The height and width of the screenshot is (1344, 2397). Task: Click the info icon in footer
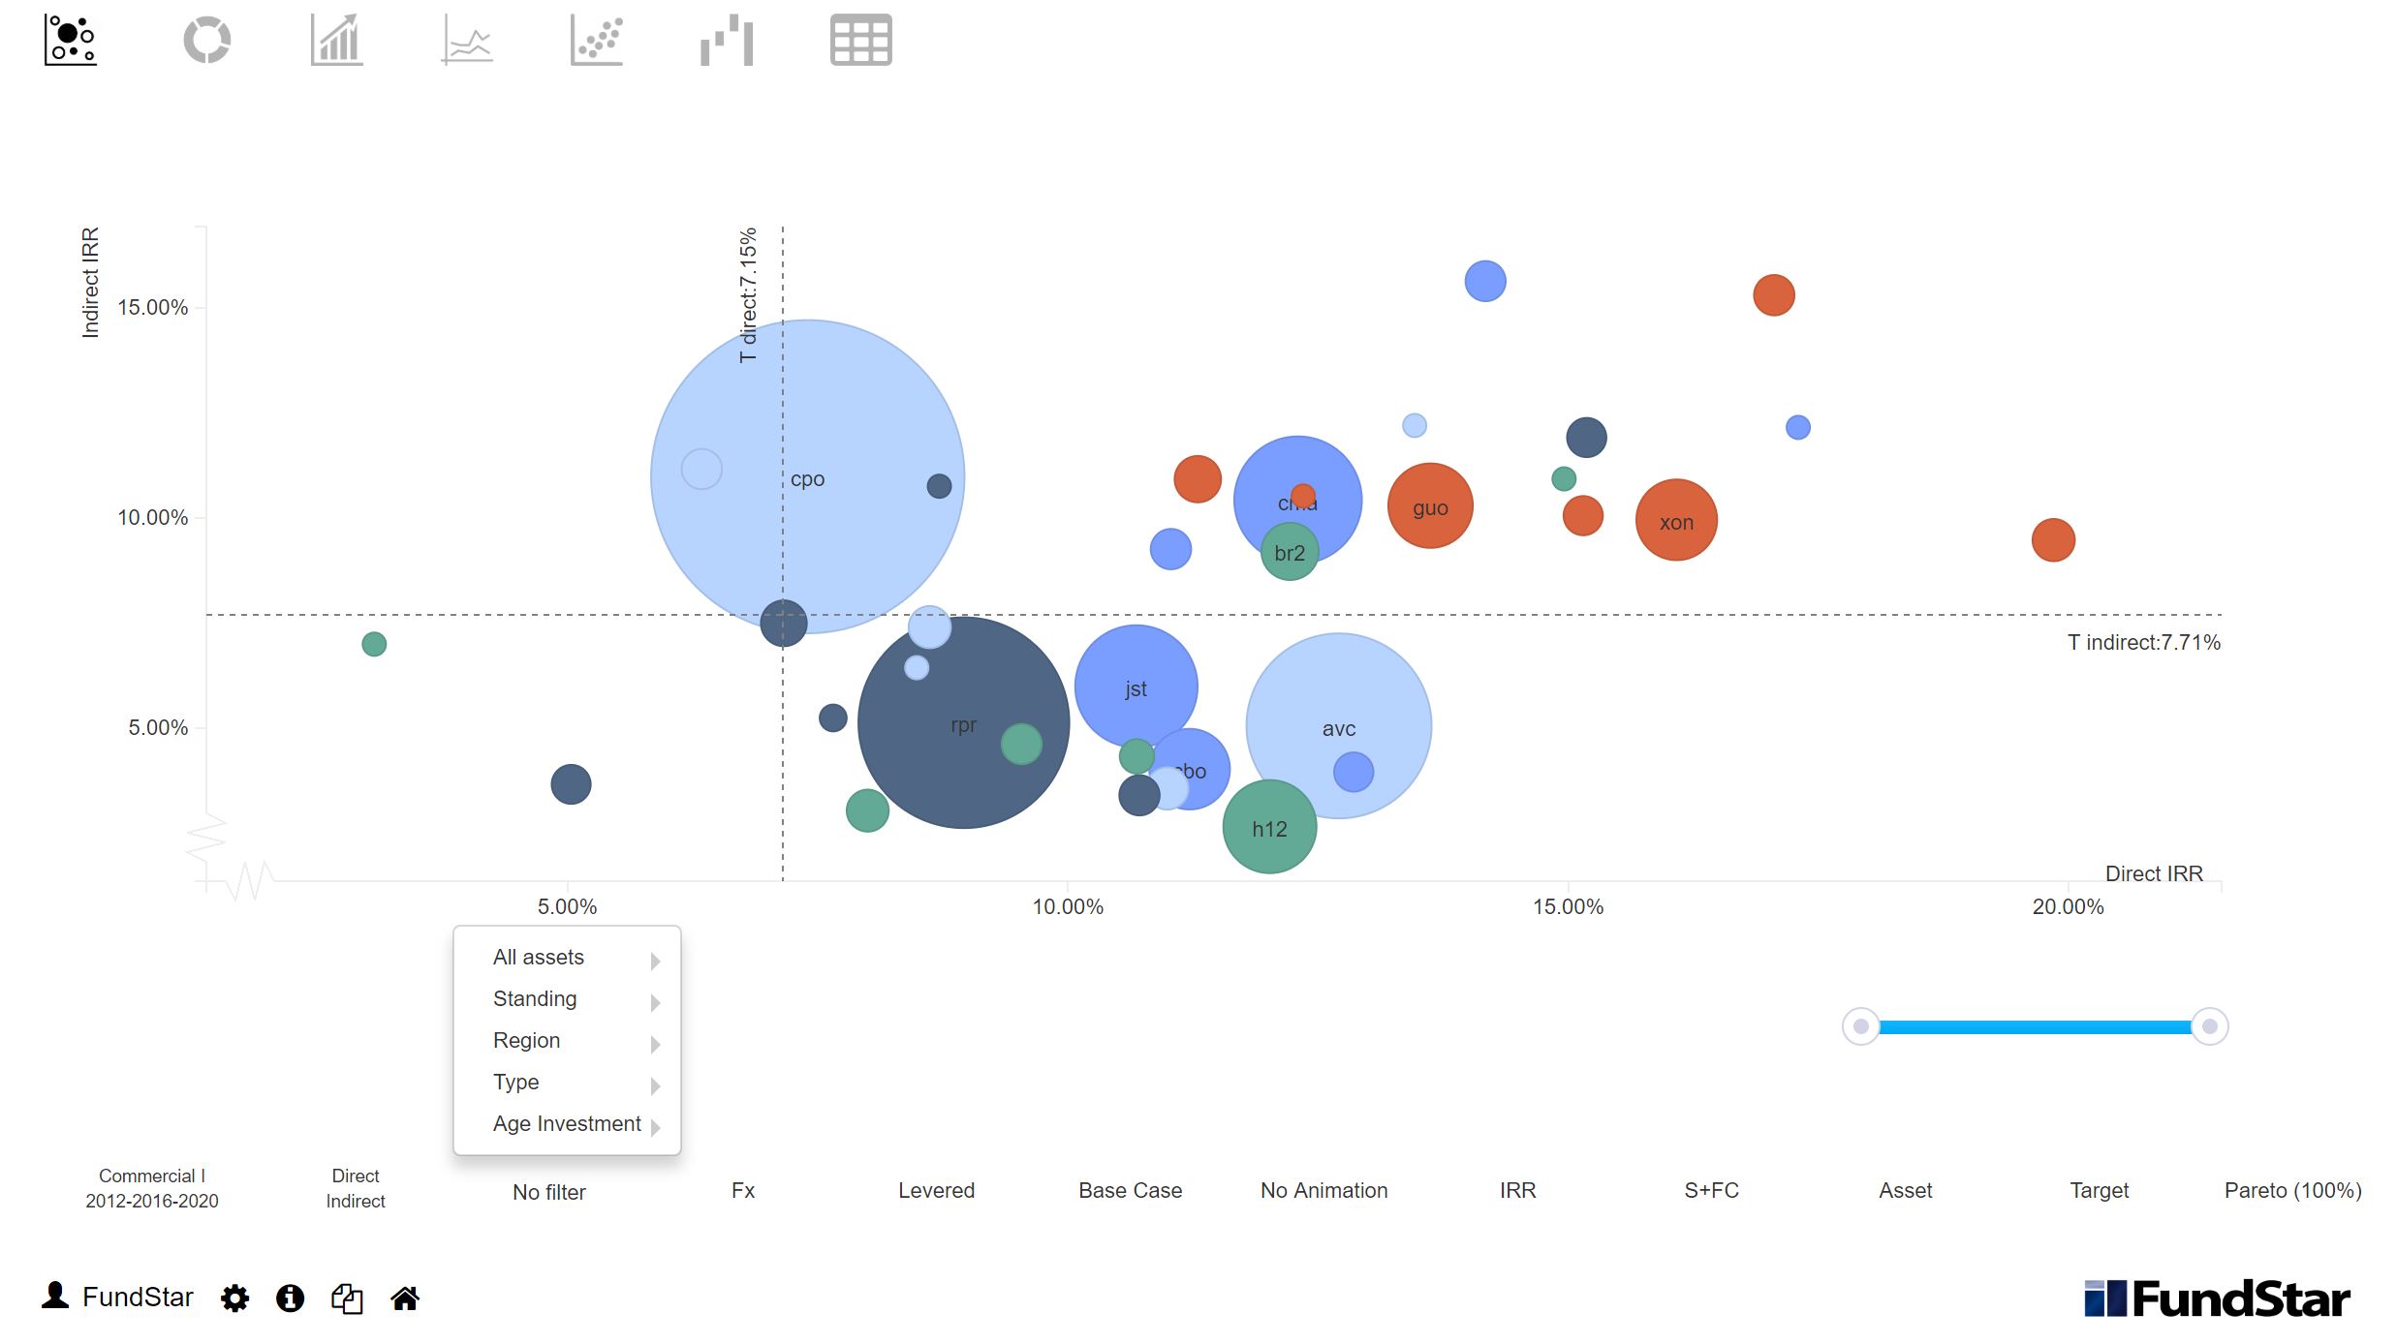[290, 1298]
